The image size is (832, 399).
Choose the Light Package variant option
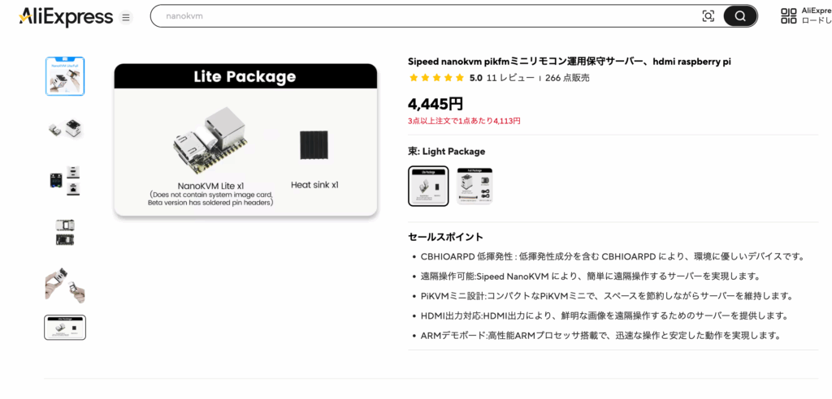point(428,186)
